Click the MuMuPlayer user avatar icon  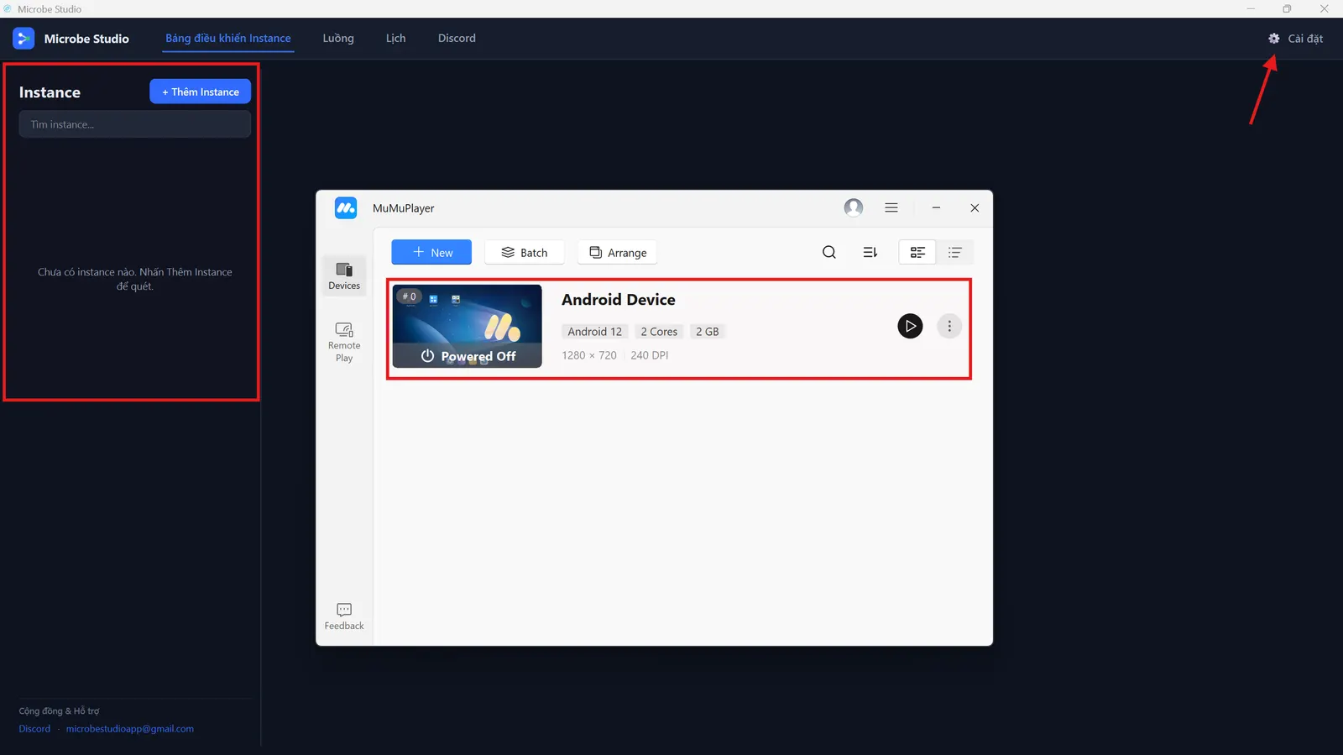(x=854, y=207)
